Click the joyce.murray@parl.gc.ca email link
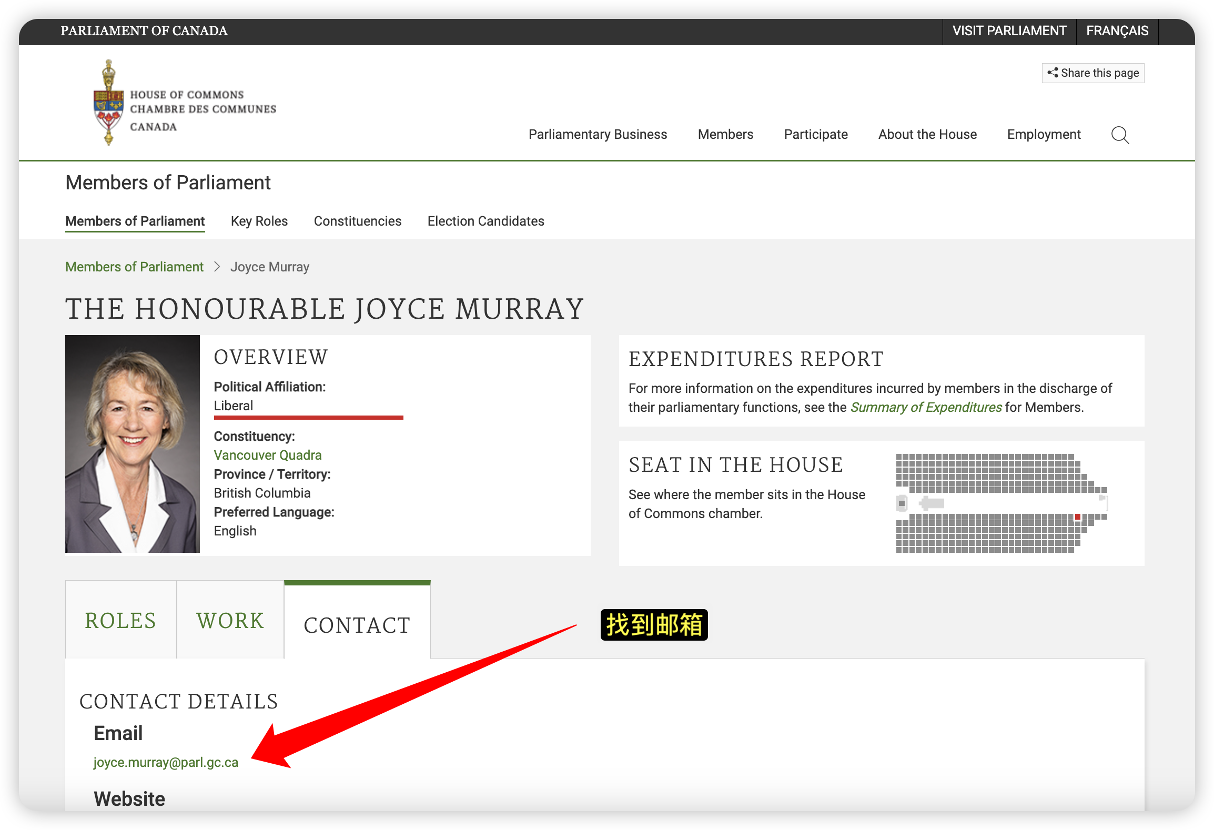The width and height of the screenshot is (1214, 830). 166,763
